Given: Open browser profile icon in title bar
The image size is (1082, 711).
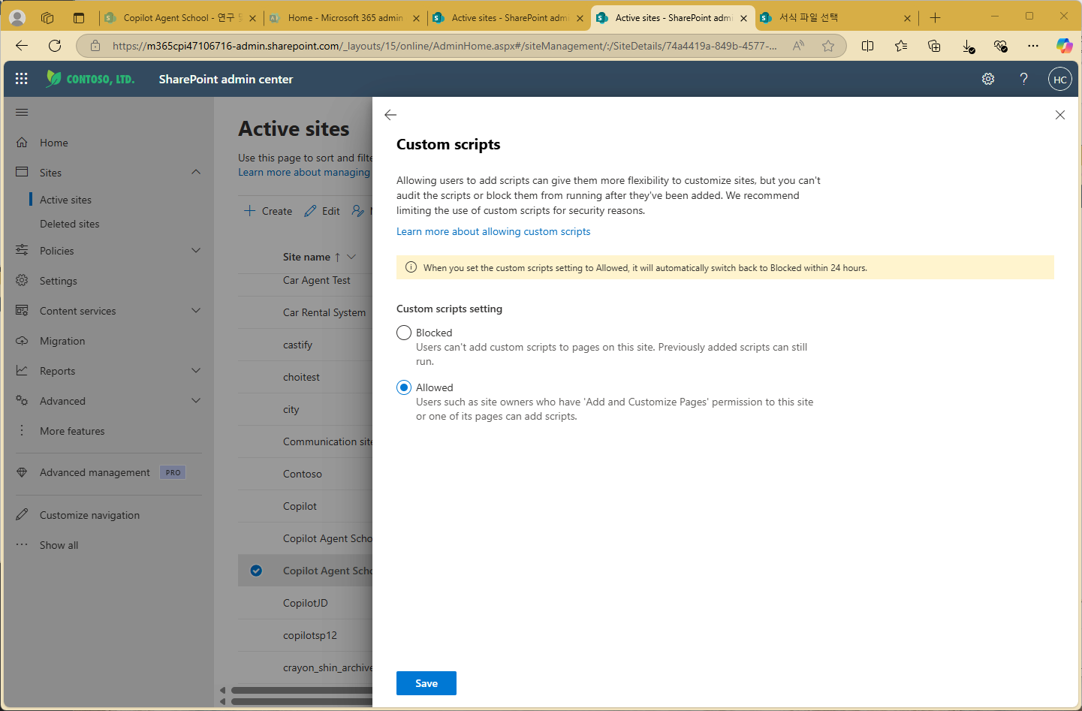Looking at the screenshot, I should 17,17.
